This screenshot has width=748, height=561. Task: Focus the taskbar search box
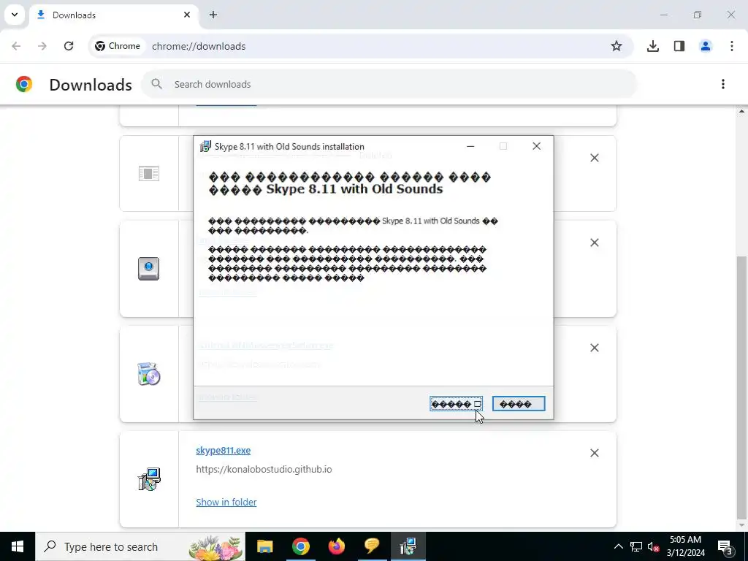pos(140,546)
